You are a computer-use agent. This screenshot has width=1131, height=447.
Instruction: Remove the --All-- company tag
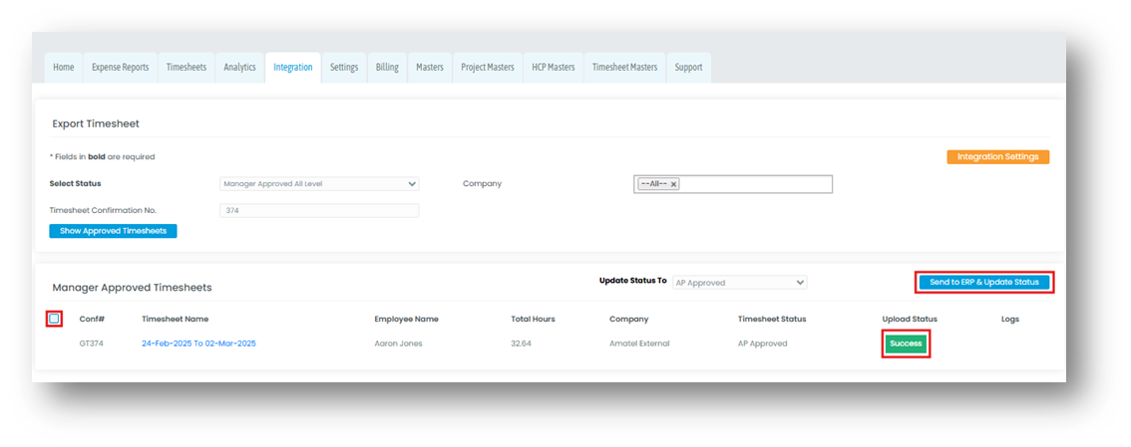(673, 184)
